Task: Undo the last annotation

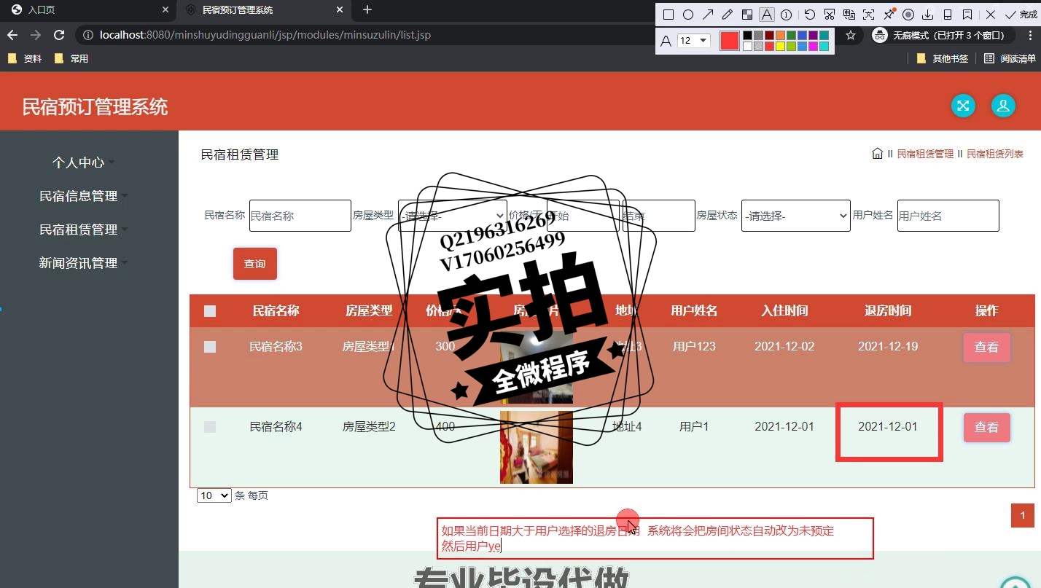Action: [810, 15]
